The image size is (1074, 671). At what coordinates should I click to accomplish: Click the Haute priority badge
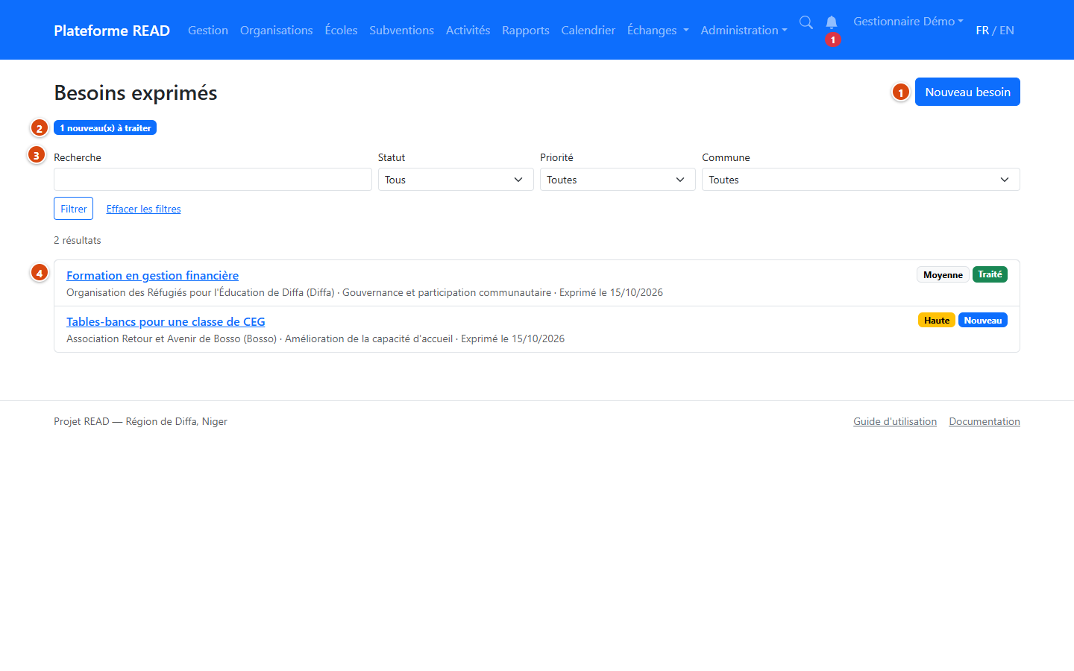(x=937, y=321)
